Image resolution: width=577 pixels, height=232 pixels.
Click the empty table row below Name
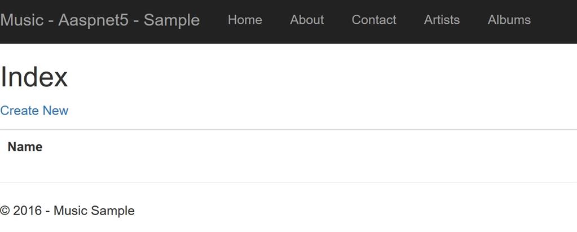click(282, 171)
